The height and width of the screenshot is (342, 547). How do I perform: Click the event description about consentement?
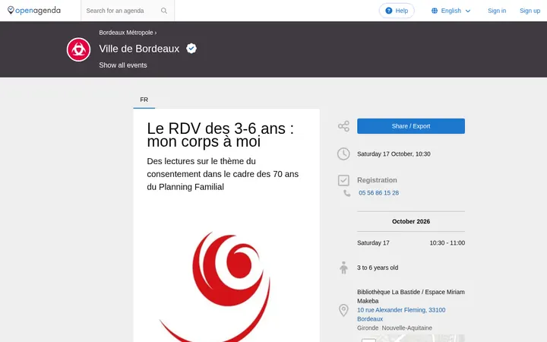click(x=223, y=174)
